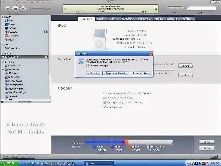This screenshot has width=221, height=166.
Task: Open Audiobooks in the library sidebar
Action: [12, 36]
